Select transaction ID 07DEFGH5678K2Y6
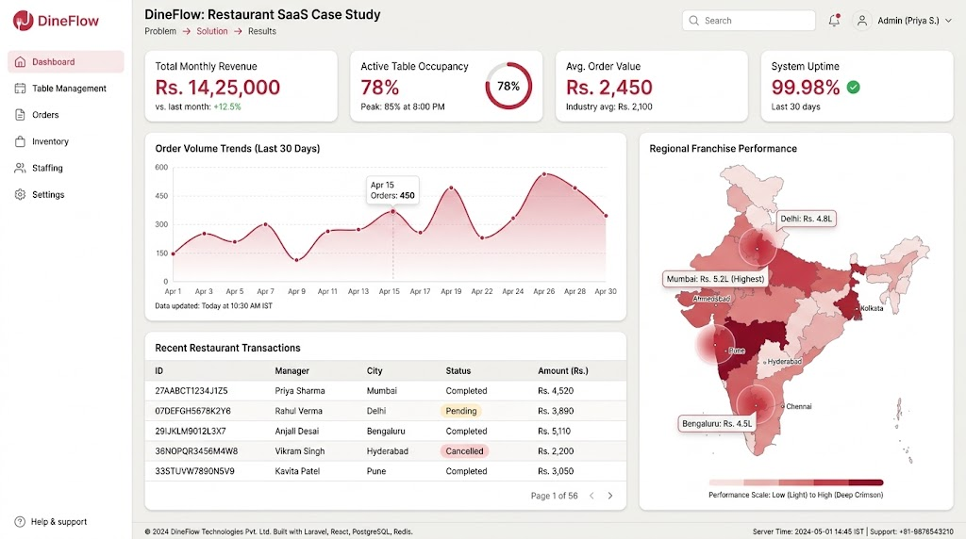 coord(192,411)
